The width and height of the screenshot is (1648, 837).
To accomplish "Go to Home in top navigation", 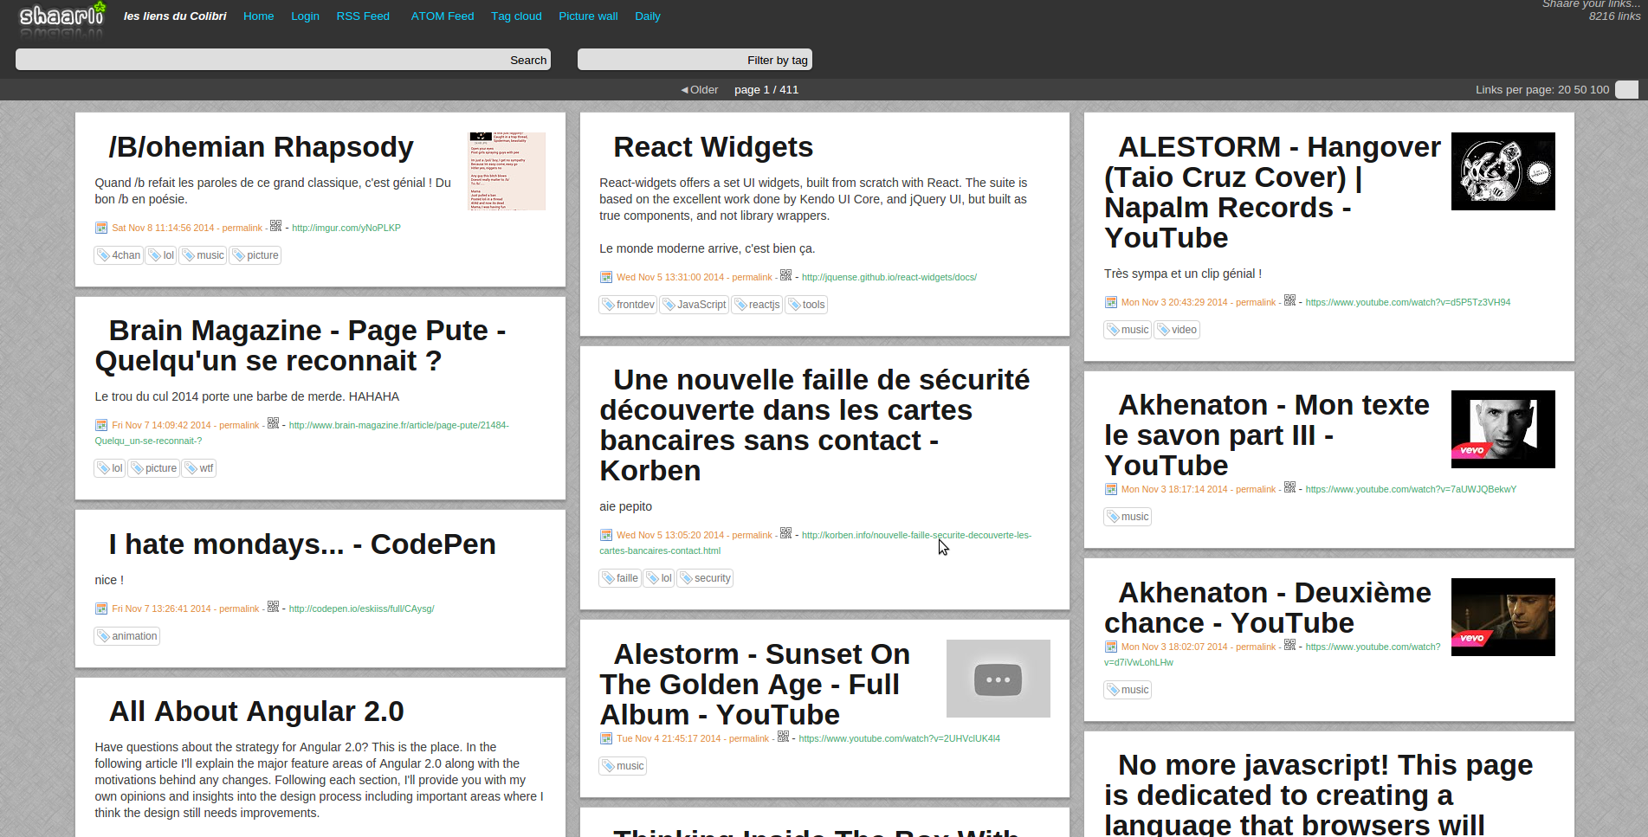I will pos(258,16).
